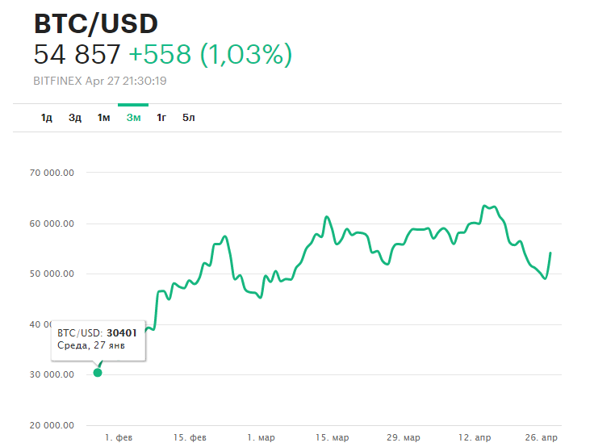This screenshot has width=594, height=447.
Task: Open the 1м period tab
Action: tap(103, 118)
